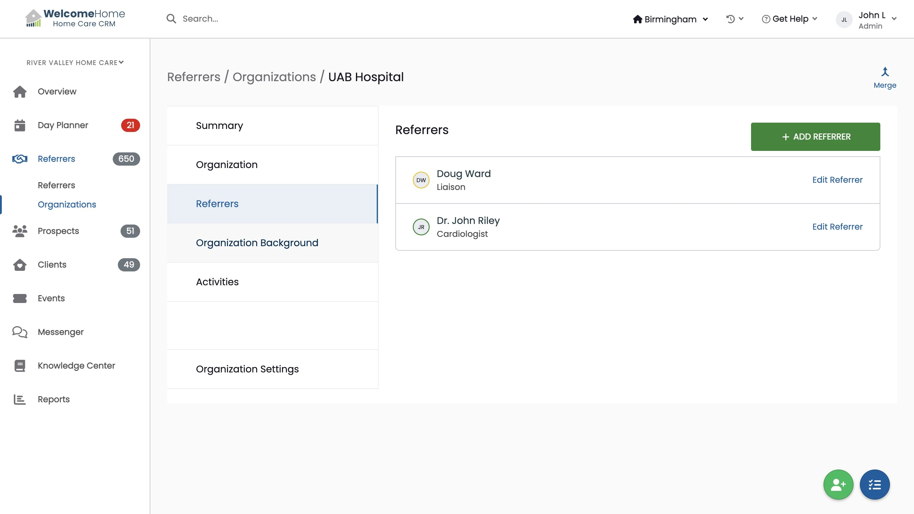The width and height of the screenshot is (914, 514).
Task: Open the Get Help dropdown menu
Action: [x=790, y=19]
